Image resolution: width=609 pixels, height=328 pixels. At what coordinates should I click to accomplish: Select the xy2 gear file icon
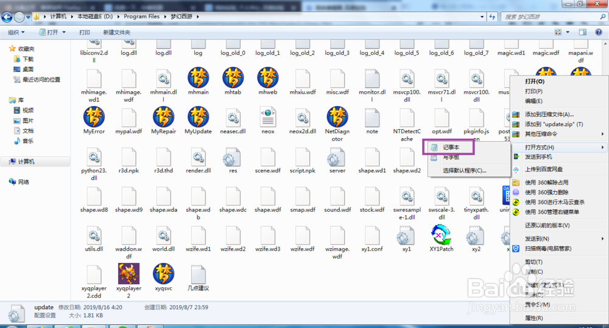(x=476, y=236)
